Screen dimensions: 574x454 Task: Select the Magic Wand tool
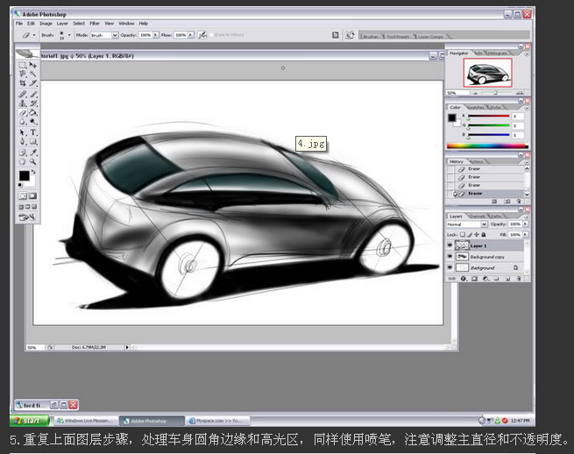[x=33, y=74]
